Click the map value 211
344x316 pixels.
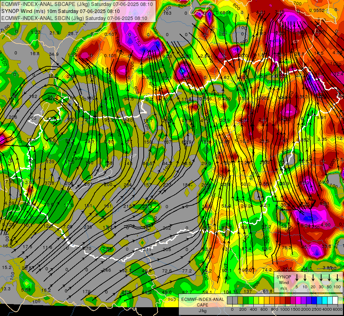tap(147, 250)
